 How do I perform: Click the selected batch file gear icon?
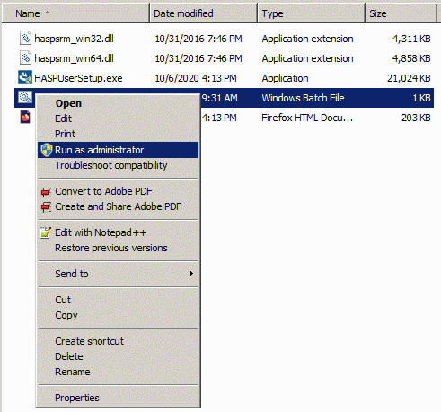[x=25, y=97]
